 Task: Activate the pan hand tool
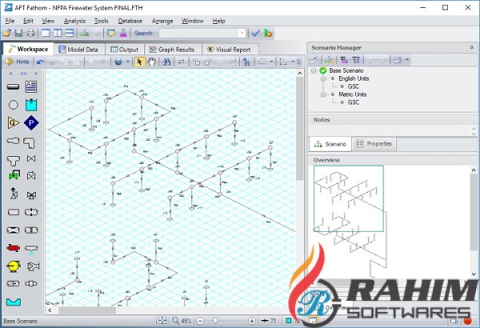tap(151, 62)
